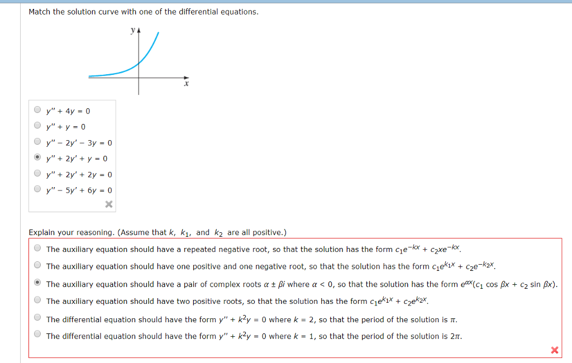Click the gray X mark below the equation list
This screenshot has width=572, height=363.
coord(109,204)
